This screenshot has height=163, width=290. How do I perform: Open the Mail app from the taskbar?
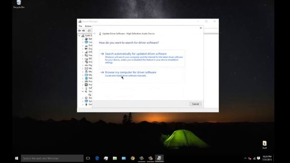pos(124,158)
